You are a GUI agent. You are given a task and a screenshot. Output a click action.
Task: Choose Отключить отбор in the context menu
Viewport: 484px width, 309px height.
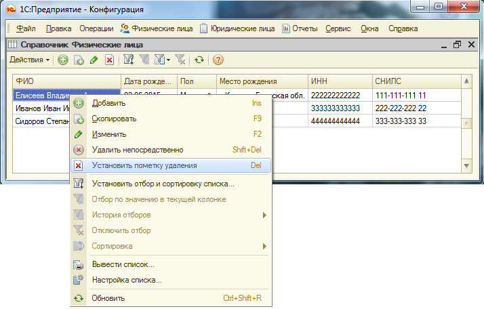[171, 230]
